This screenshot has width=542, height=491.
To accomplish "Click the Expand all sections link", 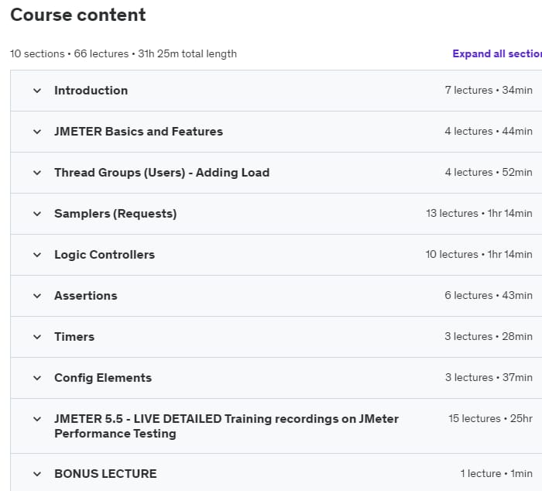I will (497, 54).
